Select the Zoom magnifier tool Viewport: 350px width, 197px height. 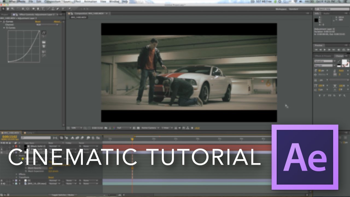[x=13, y=9]
